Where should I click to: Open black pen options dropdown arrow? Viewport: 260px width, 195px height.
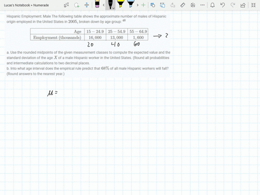(x=113, y=8)
